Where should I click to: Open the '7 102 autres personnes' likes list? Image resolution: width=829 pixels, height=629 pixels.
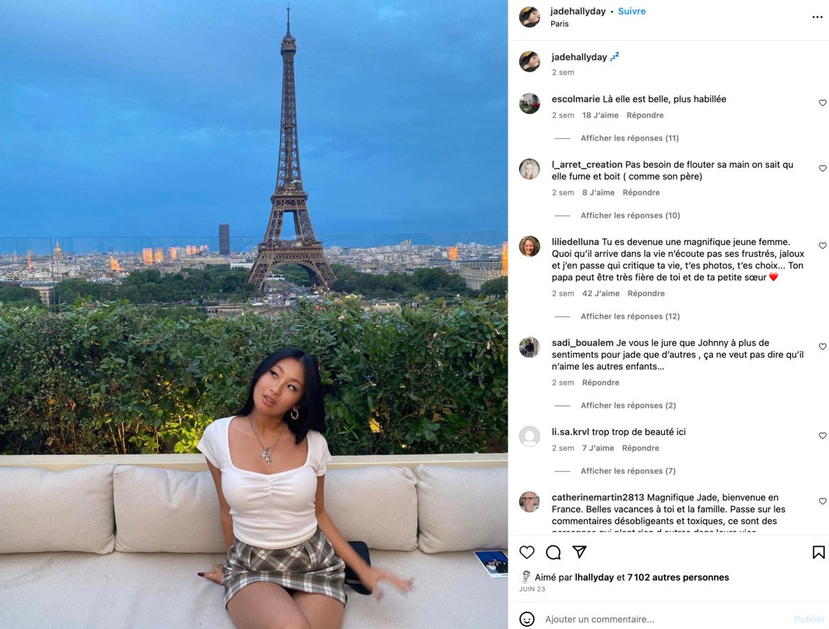(x=678, y=577)
